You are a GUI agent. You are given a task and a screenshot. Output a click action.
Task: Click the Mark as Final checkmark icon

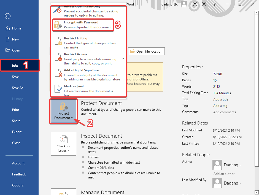[58, 89]
